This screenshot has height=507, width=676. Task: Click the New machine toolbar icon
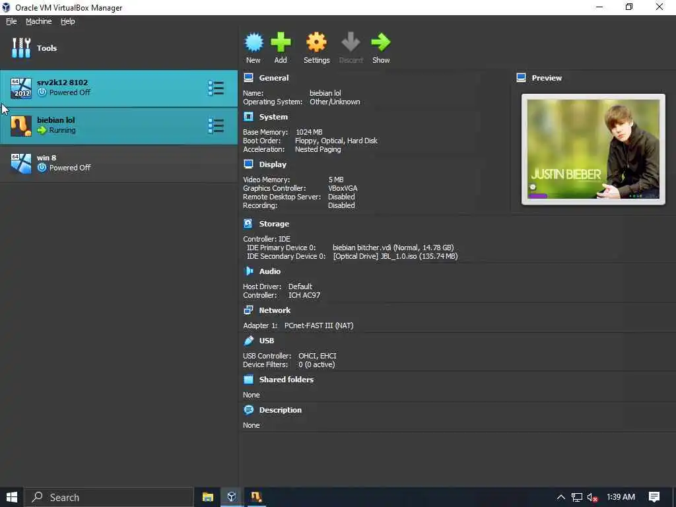click(253, 43)
